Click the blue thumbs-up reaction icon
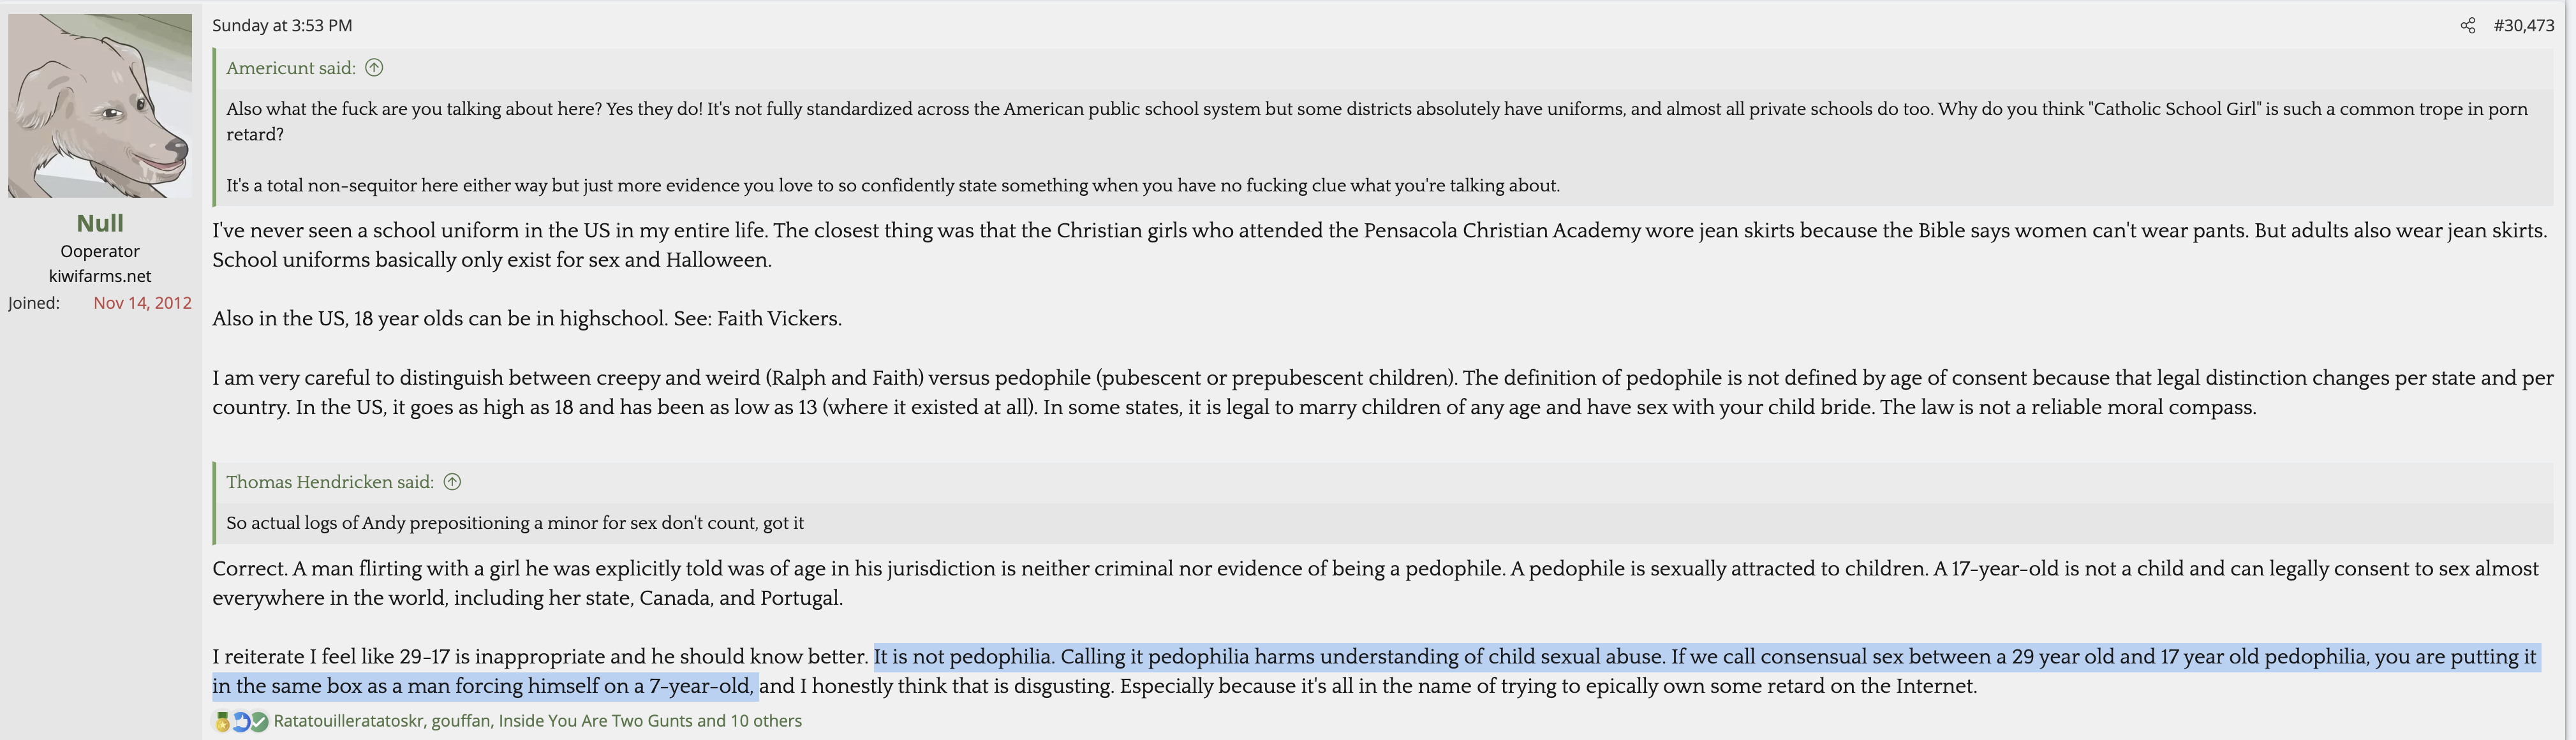This screenshot has width=2576, height=740. 241,721
